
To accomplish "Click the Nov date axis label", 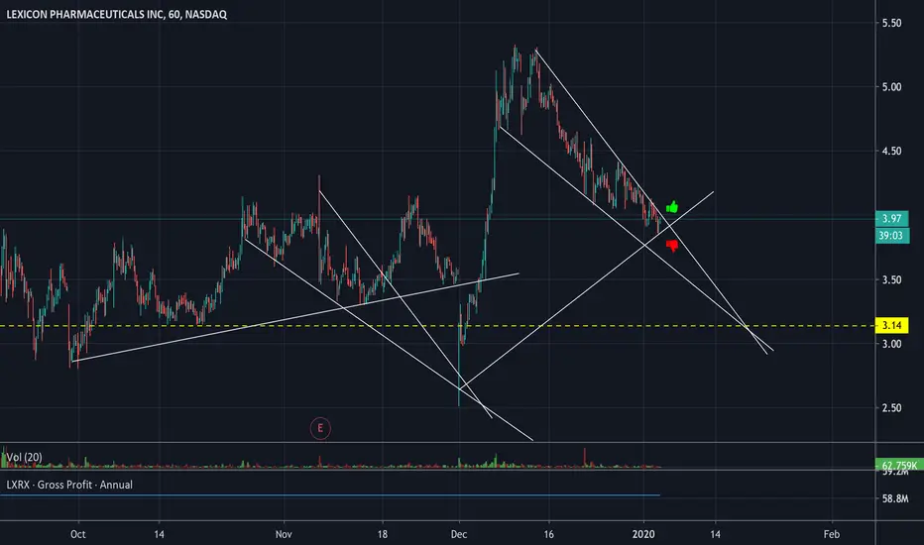I will (284, 534).
